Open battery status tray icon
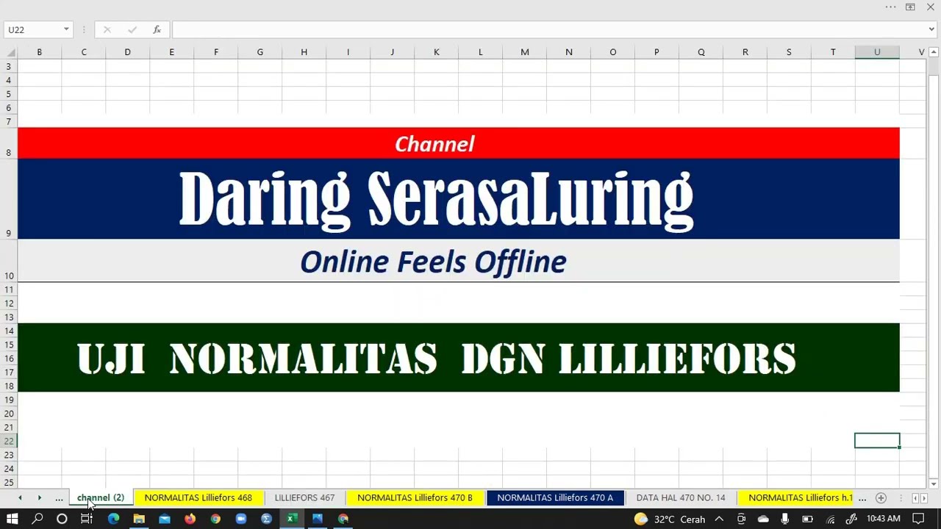 tap(807, 519)
